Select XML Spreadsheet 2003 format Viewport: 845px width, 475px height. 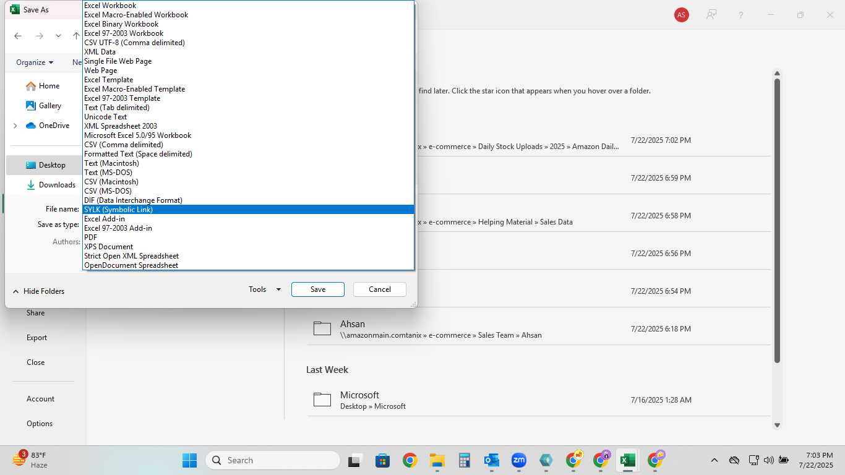point(248,126)
